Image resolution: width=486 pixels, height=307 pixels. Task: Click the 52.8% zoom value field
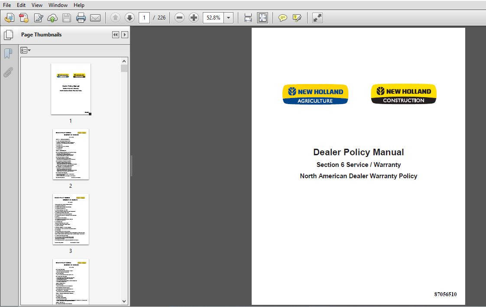[x=213, y=18]
